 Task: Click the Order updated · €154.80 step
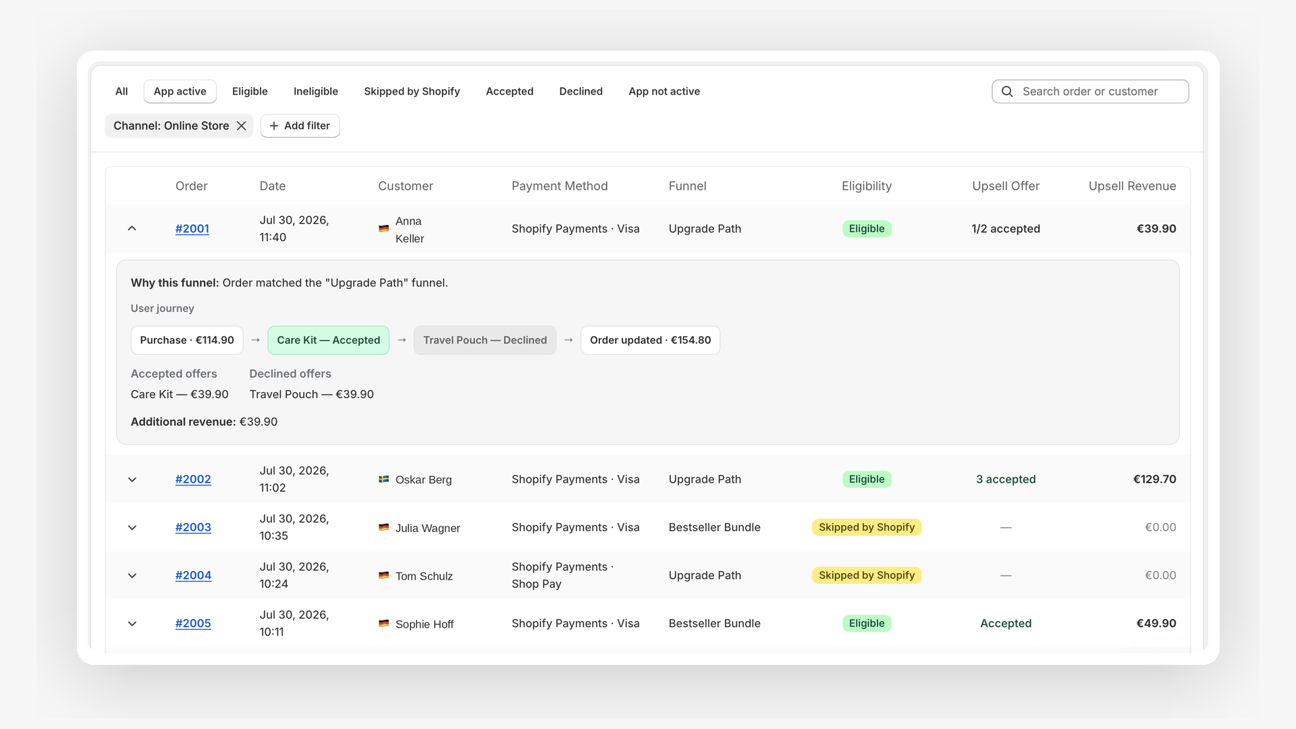coord(651,340)
